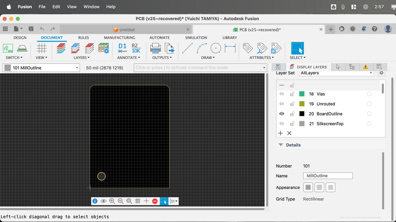Screen dimensions: 396x222
Task: Open a new design tab with plus
Action: (331, 29)
